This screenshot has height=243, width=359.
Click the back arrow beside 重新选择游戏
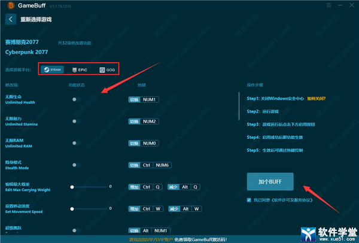tap(11, 19)
